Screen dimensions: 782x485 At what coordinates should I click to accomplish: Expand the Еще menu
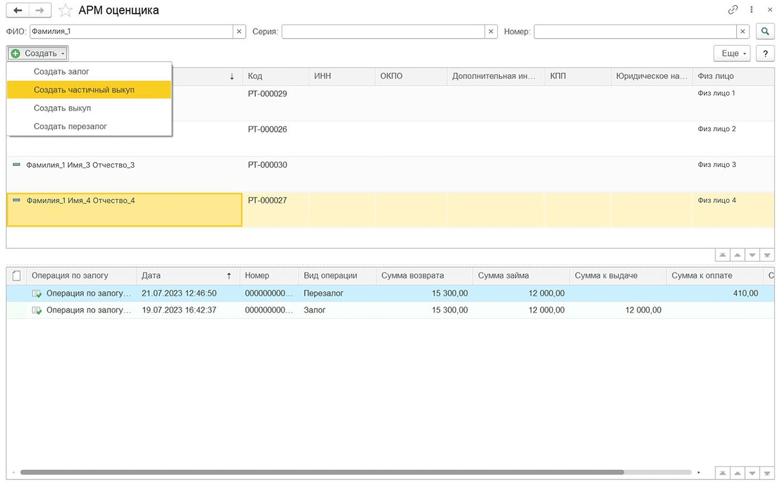[733, 54]
